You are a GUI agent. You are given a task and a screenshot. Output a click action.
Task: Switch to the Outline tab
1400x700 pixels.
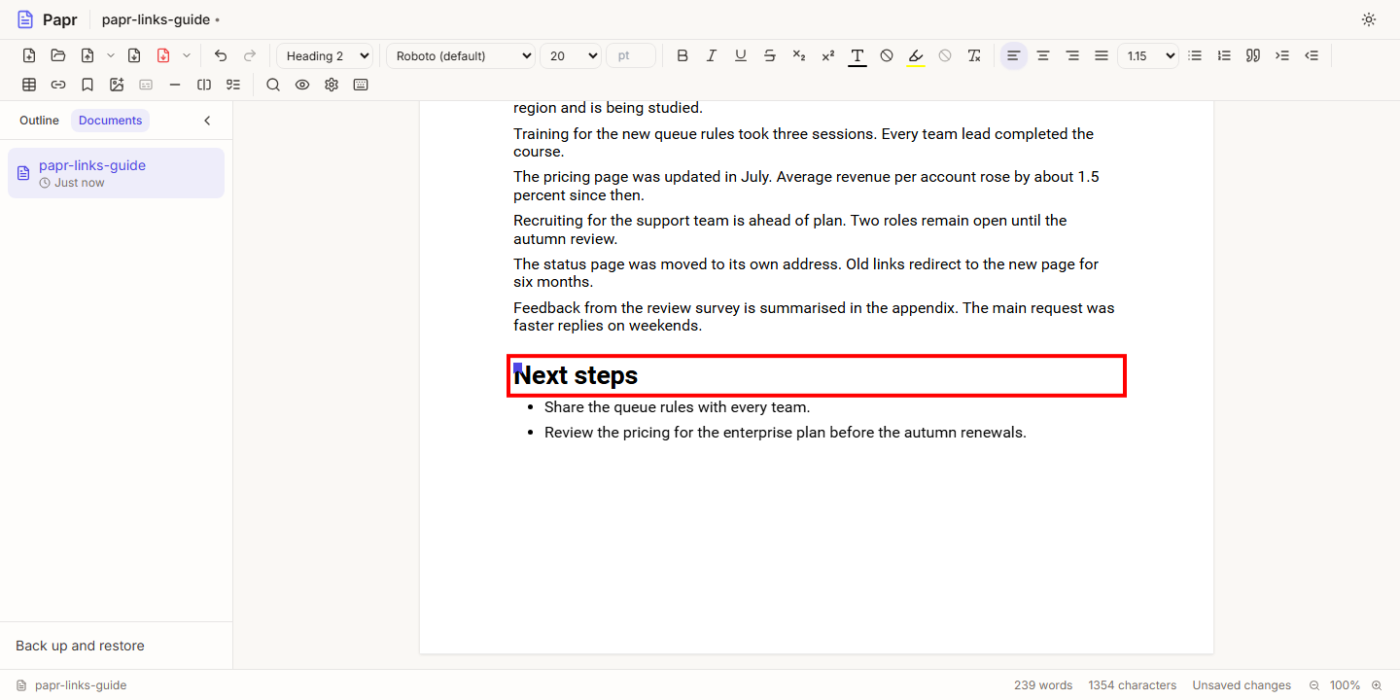pos(39,121)
